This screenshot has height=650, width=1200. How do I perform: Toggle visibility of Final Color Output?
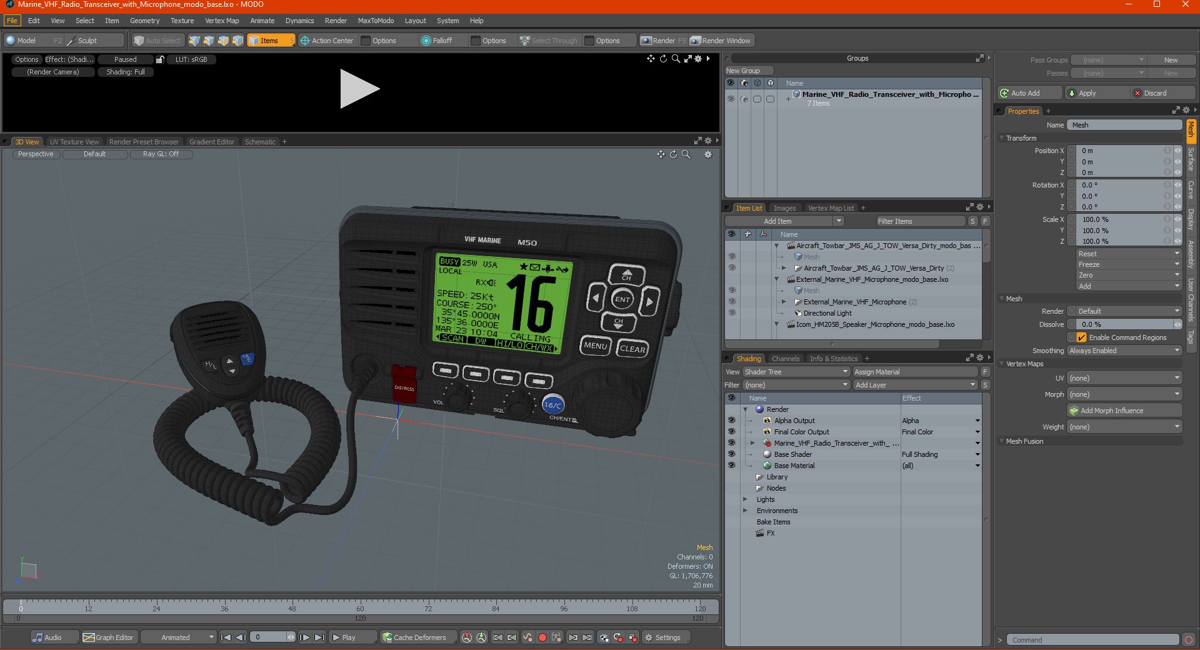731,432
